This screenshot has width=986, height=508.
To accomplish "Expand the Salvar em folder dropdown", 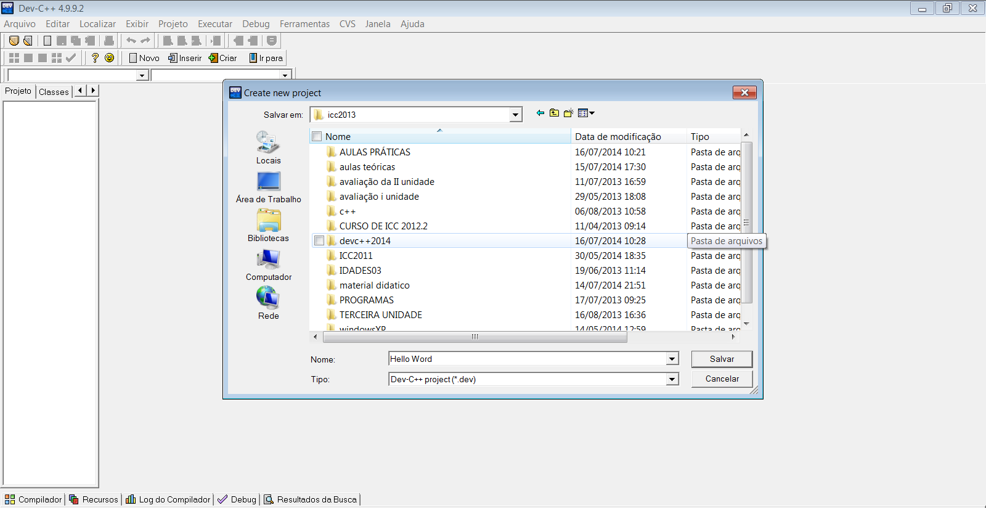I will click(515, 115).
